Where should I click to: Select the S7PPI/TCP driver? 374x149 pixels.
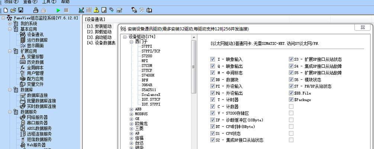(151, 51)
